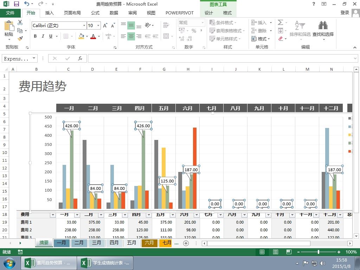Switch to Page Break Preview

289,252
